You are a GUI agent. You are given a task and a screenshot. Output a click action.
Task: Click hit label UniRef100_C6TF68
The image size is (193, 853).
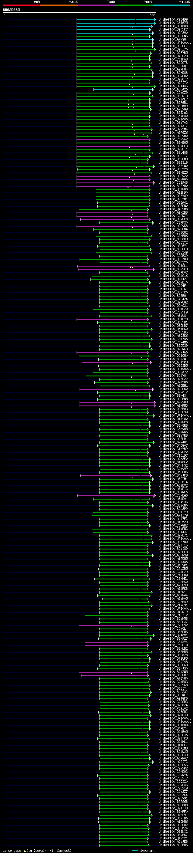(x=173, y=59)
